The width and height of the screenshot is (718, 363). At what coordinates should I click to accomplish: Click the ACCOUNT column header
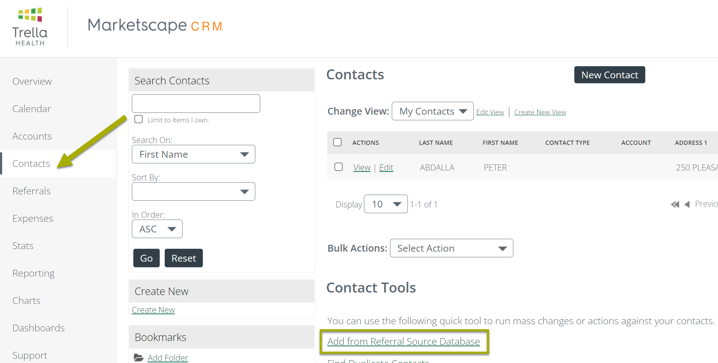(x=636, y=143)
